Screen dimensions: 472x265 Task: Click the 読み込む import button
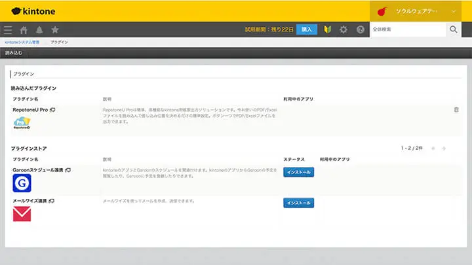click(x=13, y=52)
